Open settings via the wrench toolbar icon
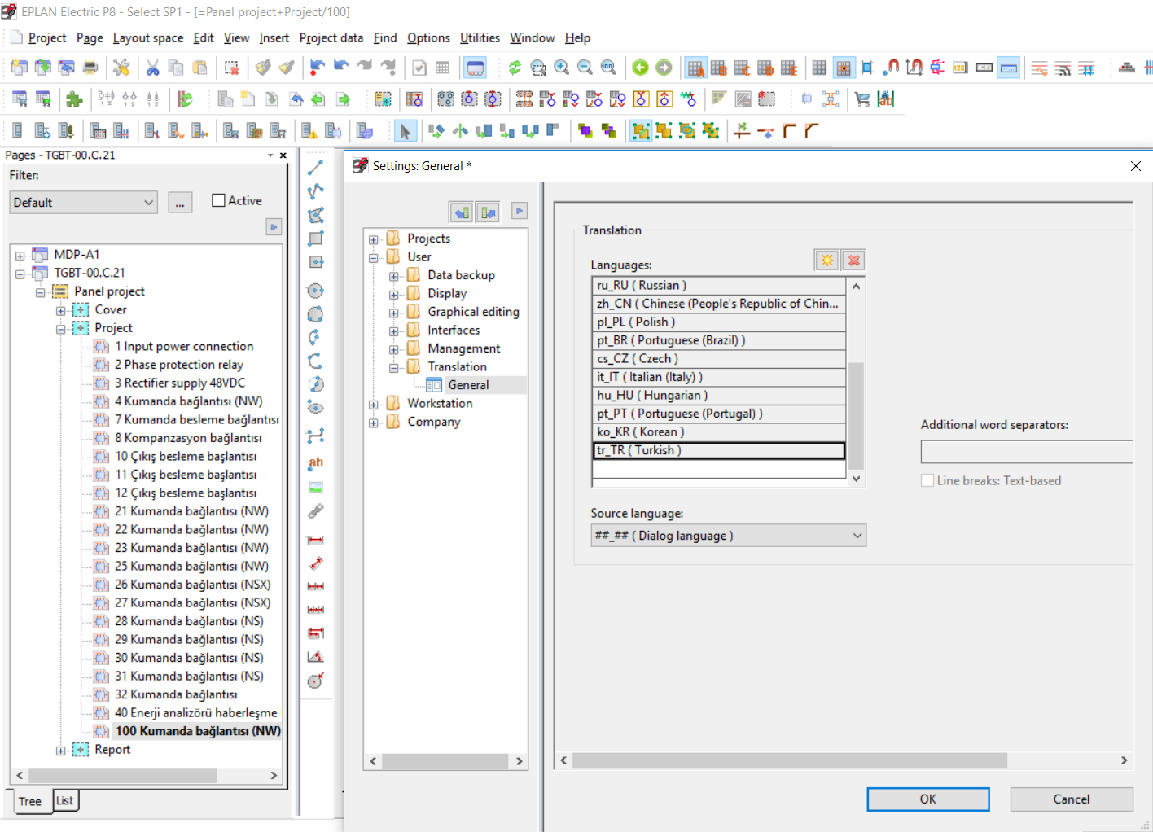Screen dimensions: 1153x832 (121, 68)
